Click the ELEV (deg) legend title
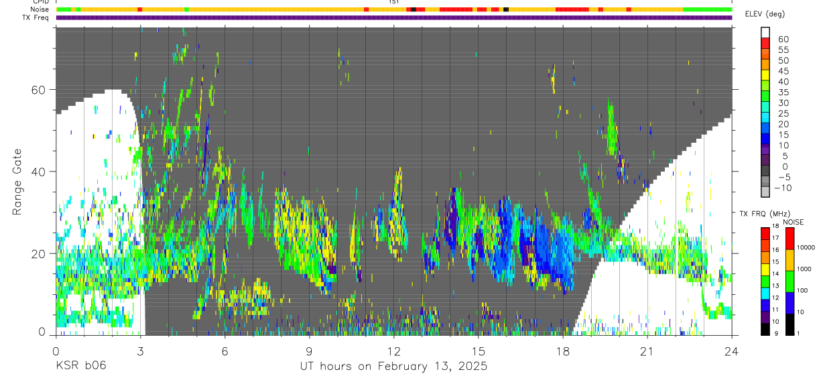 tap(765, 14)
